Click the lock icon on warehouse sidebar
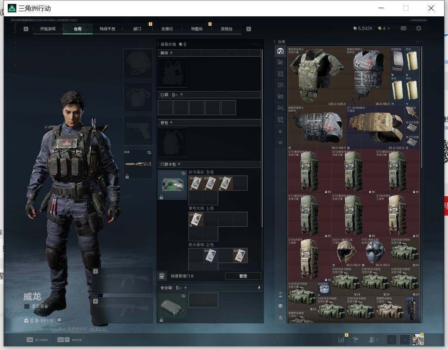The image size is (448, 350). coord(280,131)
